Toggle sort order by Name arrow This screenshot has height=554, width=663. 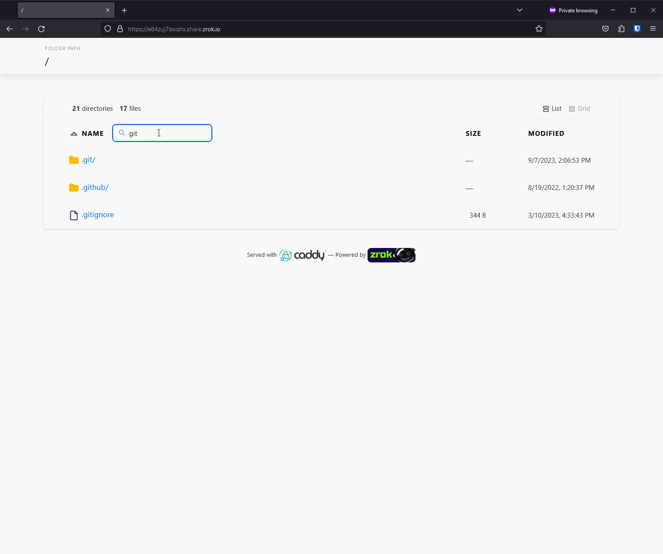(x=74, y=134)
